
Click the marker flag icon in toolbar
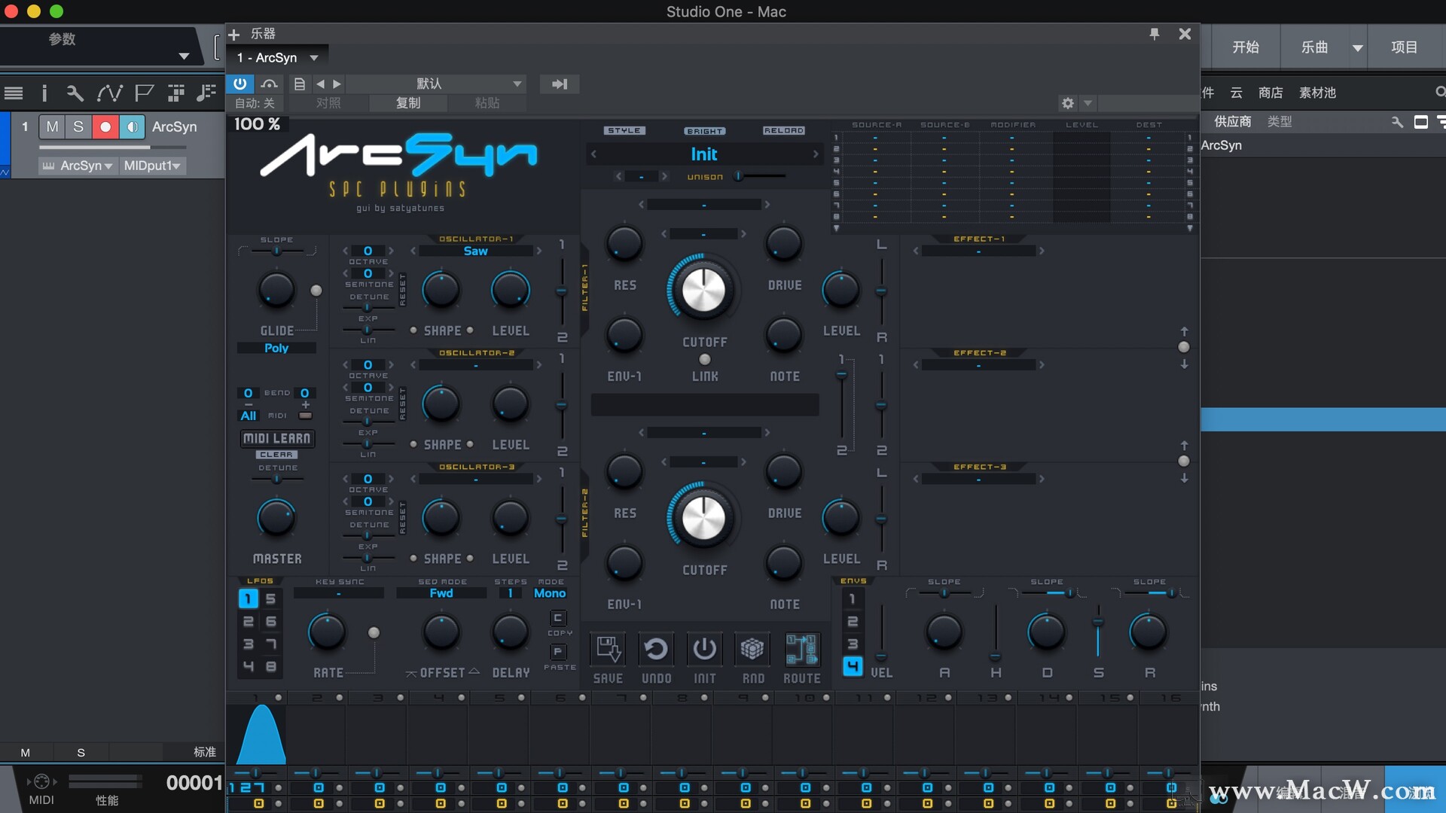coord(144,93)
